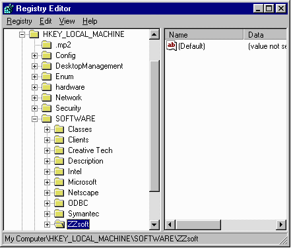Click the hardware folder icon
This screenshot has height=248, width=291.
(47, 87)
